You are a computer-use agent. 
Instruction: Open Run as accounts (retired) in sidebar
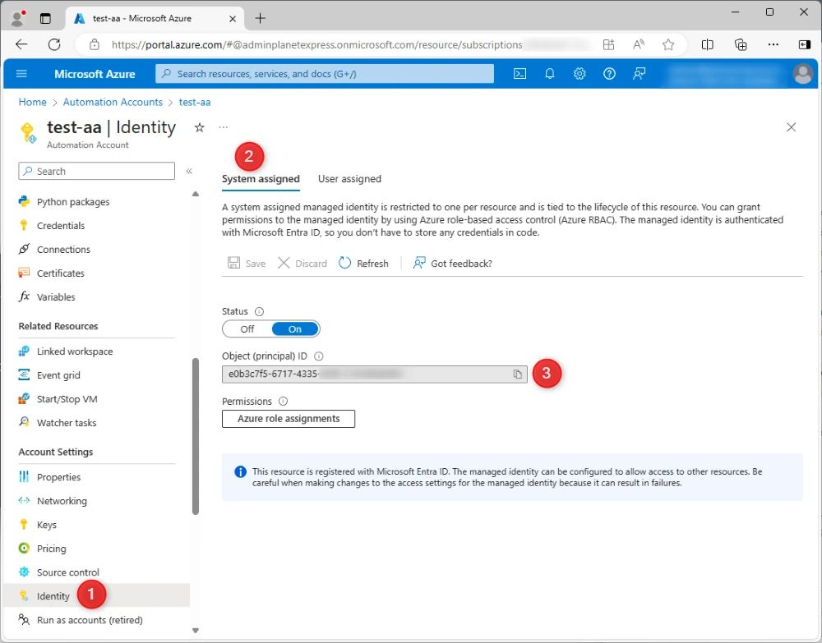coord(90,621)
